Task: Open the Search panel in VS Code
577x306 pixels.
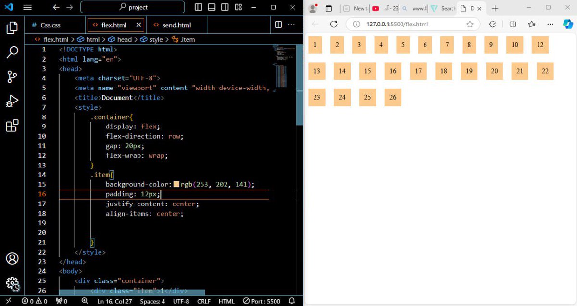Action: (x=12, y=52)
